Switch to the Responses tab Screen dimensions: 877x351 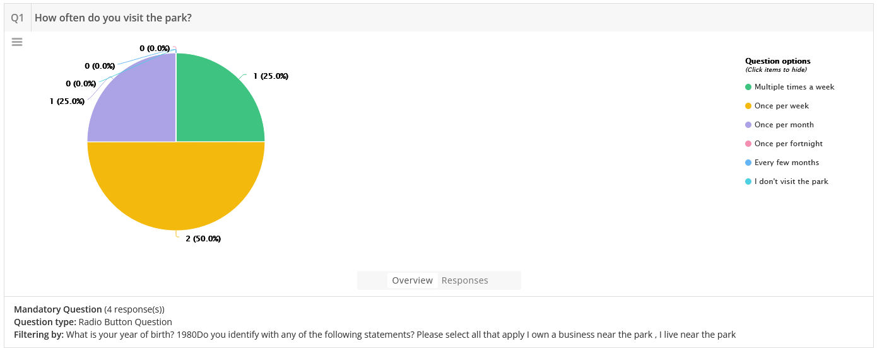[465, 280]
